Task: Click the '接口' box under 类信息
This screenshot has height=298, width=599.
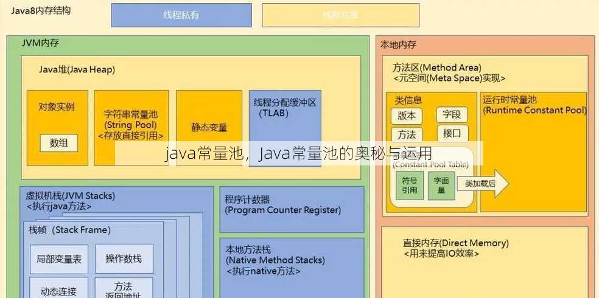Action: tap(452, 133)
